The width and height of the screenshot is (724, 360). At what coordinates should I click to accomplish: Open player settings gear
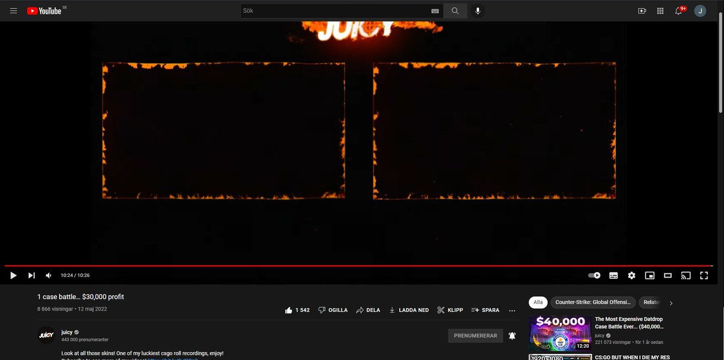click(632, 275)
